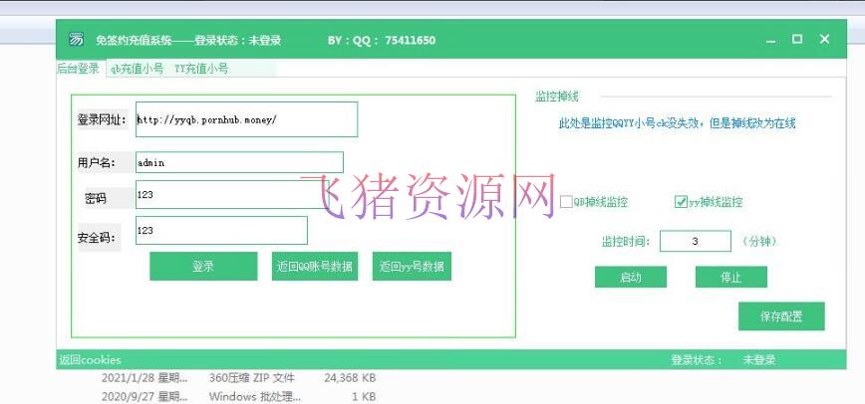Click the 安全码 security code field
The image size is (865, 404).
[x=221, y=231]
